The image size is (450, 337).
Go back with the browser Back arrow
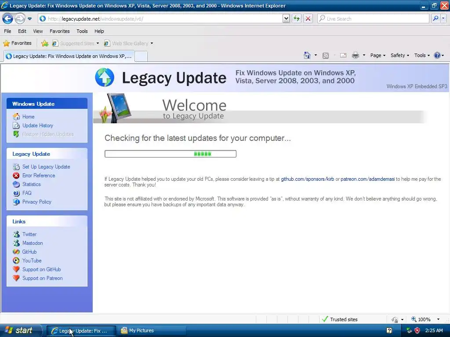coord(7,19)
